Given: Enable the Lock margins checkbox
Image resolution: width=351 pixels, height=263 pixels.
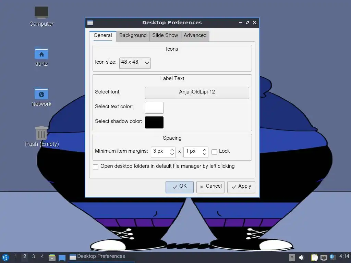Looking at the screenshot, I should click(x=214, y=152).
